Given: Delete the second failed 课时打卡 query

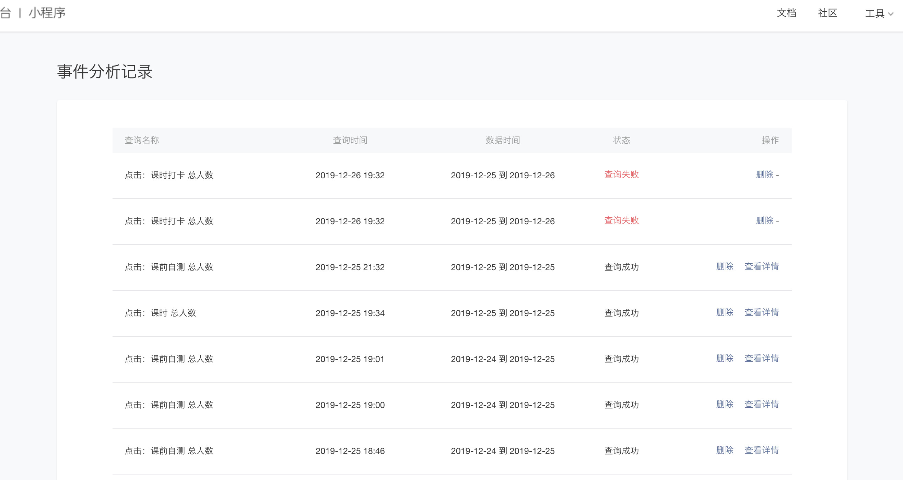Looking at the screenshot, I should click(764, 220).
